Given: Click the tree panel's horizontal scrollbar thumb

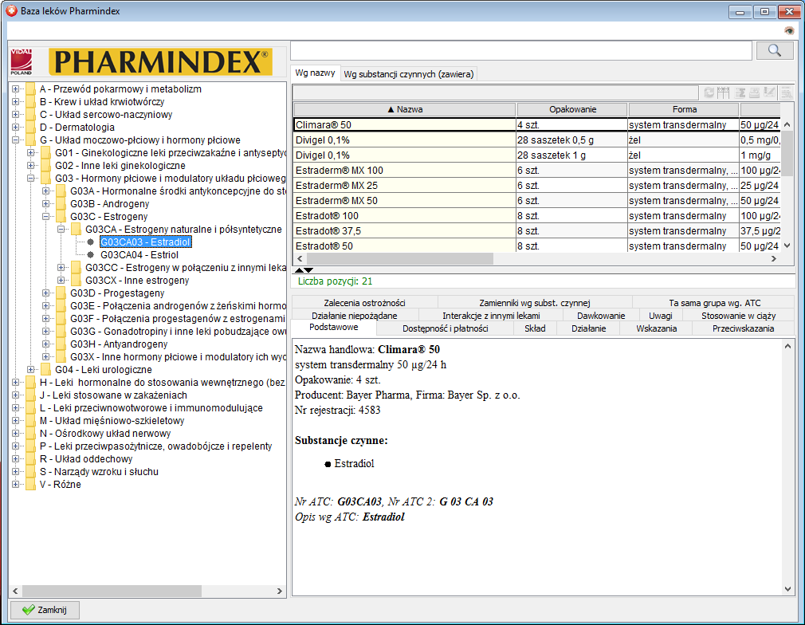Looking at the screenshot, I should pos(112,591).
